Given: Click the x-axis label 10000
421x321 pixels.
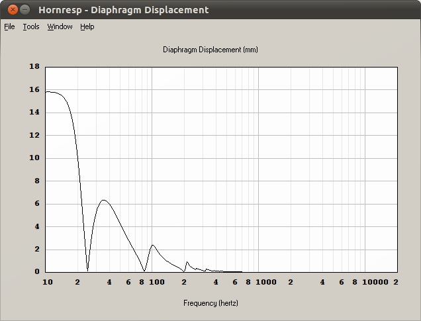Looking at the screenshot, I should point(375,282).
